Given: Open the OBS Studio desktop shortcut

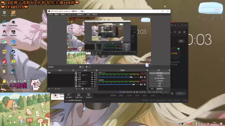Looking at the screenshot, I should pos(13,24).
